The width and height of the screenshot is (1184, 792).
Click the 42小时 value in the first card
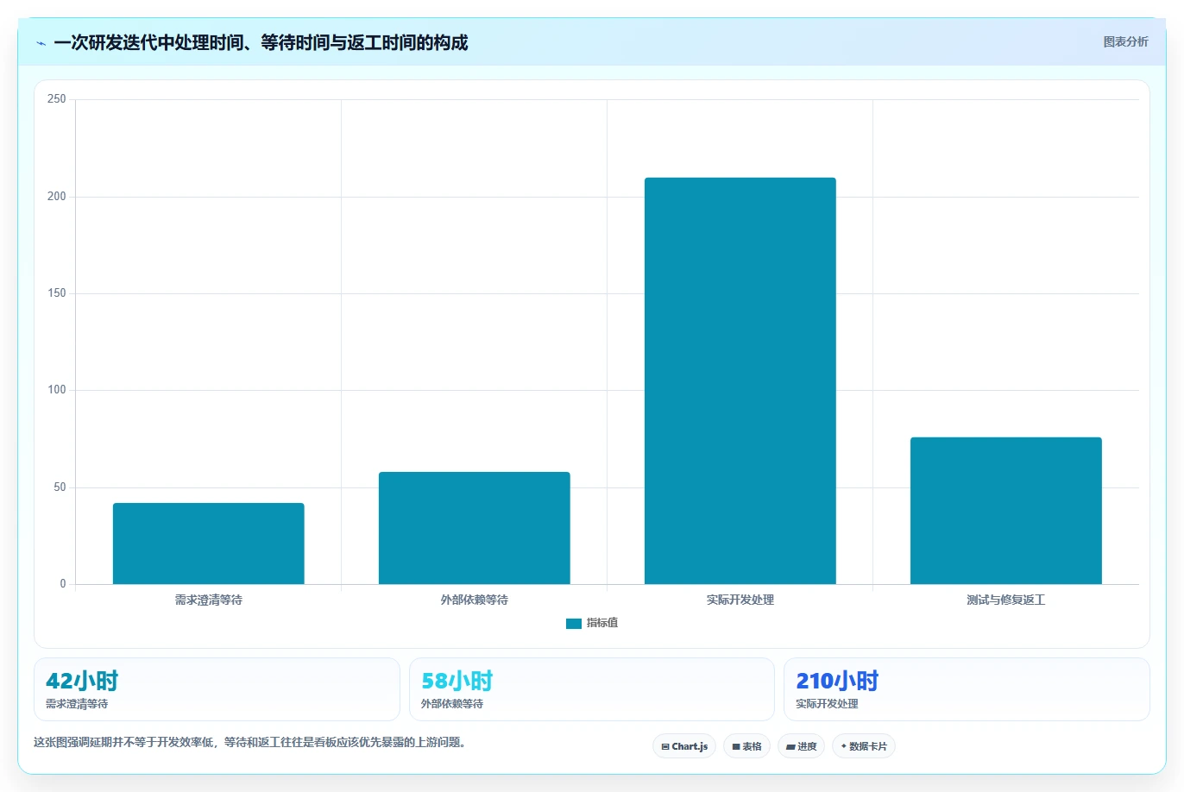click(x=82, y=681)
